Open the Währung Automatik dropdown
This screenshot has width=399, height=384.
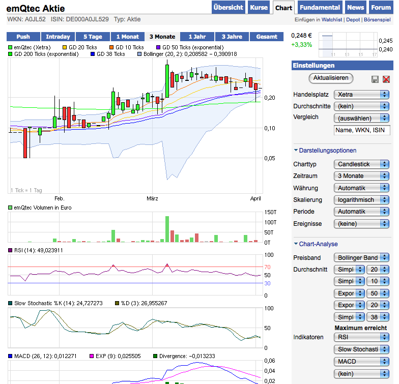(x=361, y=188)
